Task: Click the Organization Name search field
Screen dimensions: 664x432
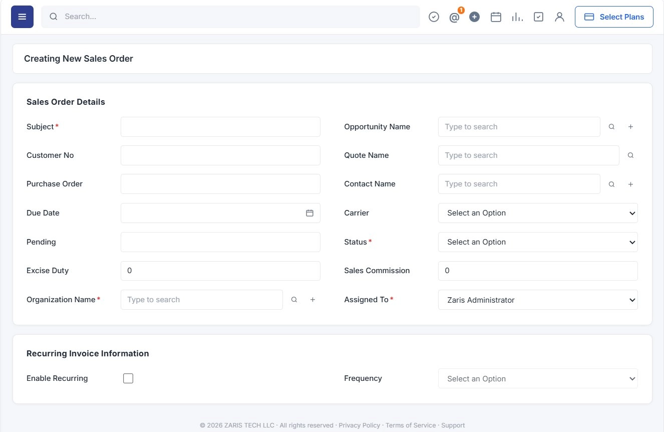Action: coord(202,300)
